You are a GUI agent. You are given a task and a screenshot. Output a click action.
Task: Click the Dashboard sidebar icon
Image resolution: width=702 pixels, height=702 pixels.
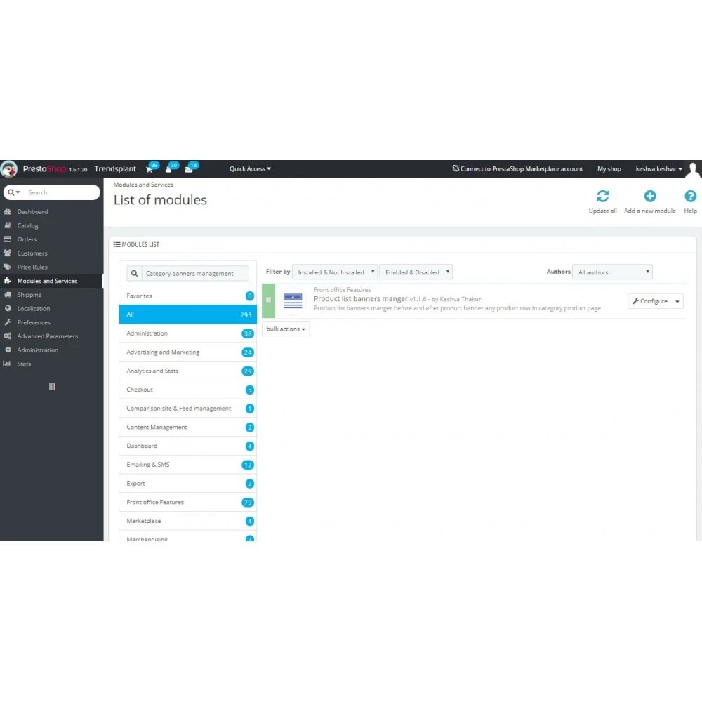point(8,212)
